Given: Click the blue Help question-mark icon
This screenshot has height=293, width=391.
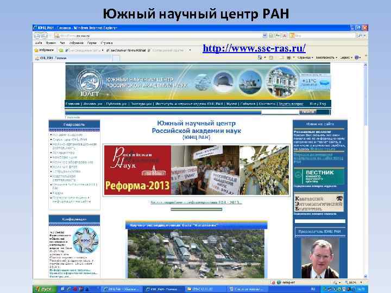Looking at the screenshot, I should pyautogui.click(x=357, y=58).
